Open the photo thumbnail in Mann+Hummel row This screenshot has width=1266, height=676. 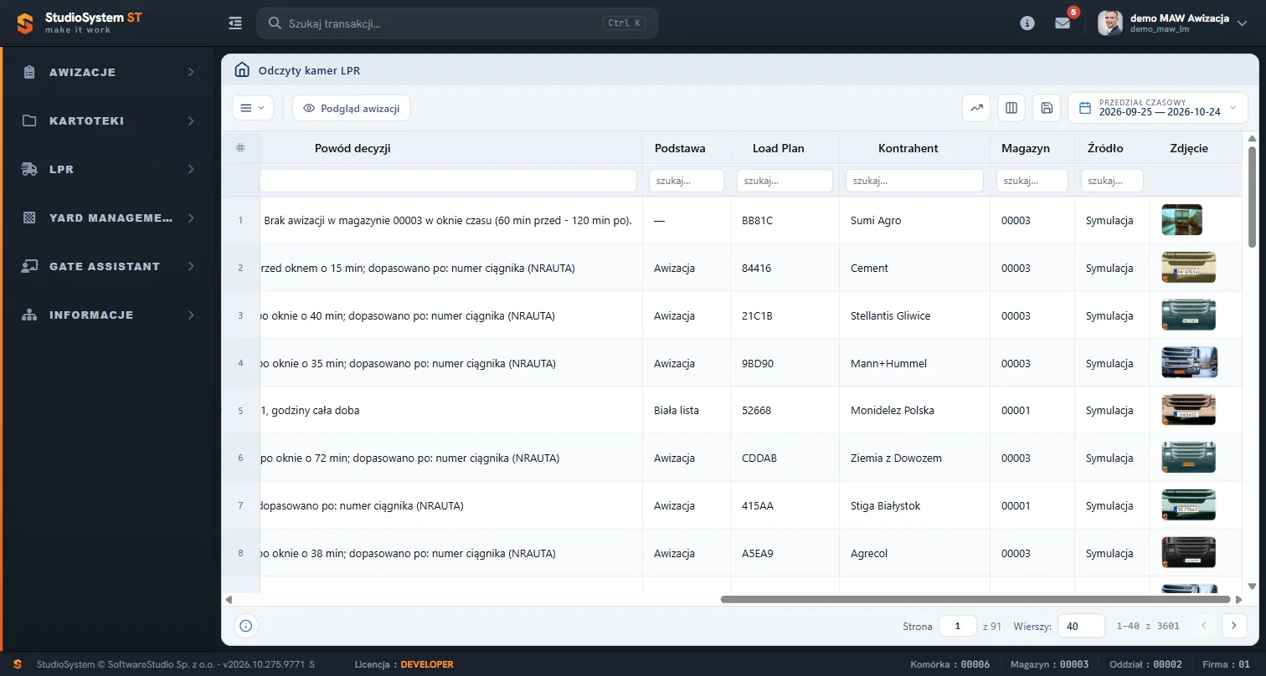coord(1189,363)
